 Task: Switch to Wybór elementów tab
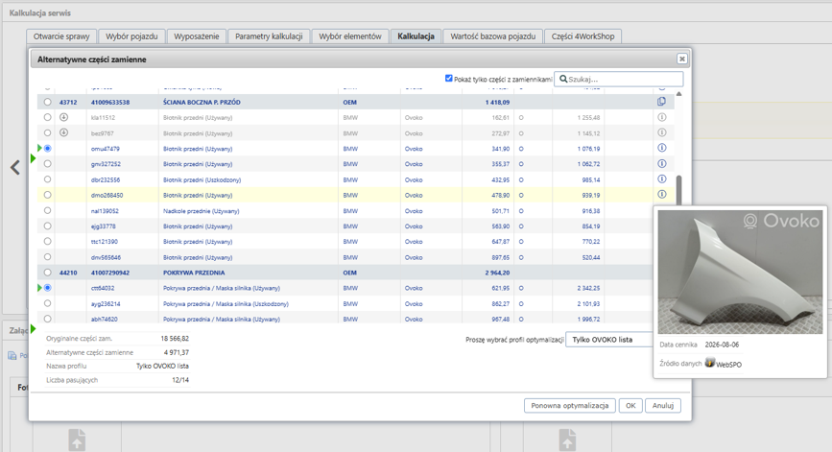pos(350,36)
